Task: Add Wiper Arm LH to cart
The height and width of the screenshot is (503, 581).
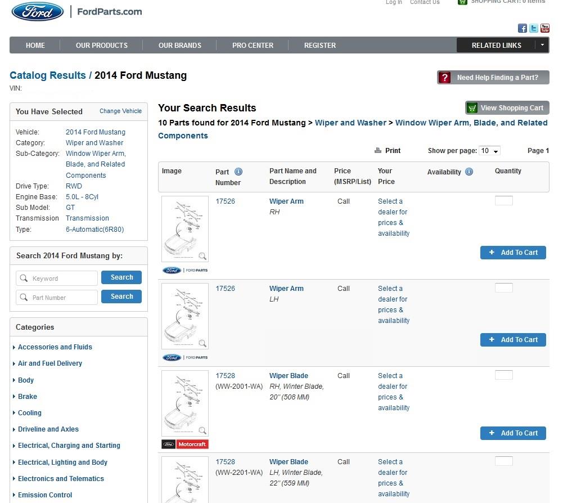Action: 513,339
